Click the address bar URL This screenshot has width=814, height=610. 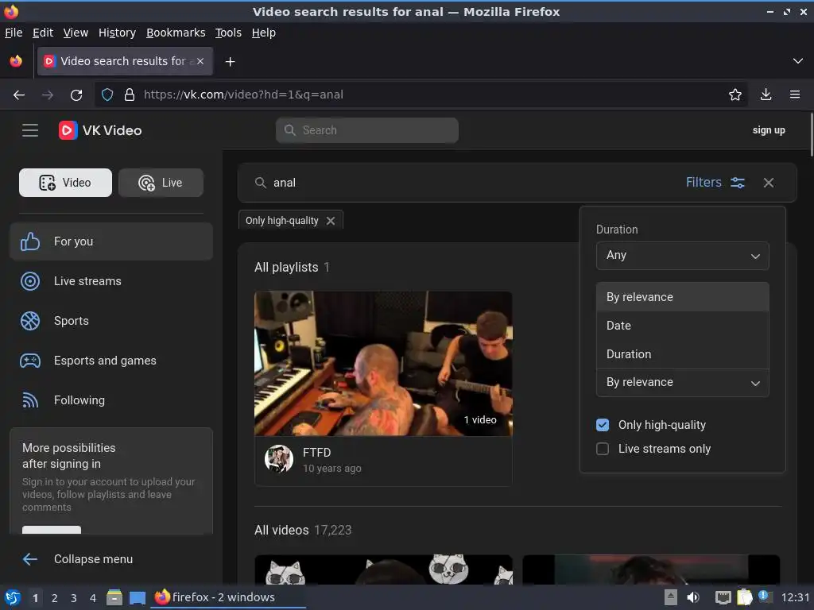click(243, 95)
